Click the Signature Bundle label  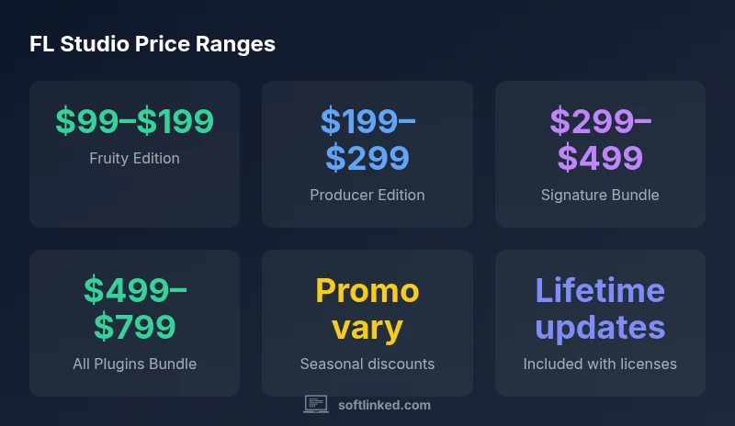coord(600,195)
